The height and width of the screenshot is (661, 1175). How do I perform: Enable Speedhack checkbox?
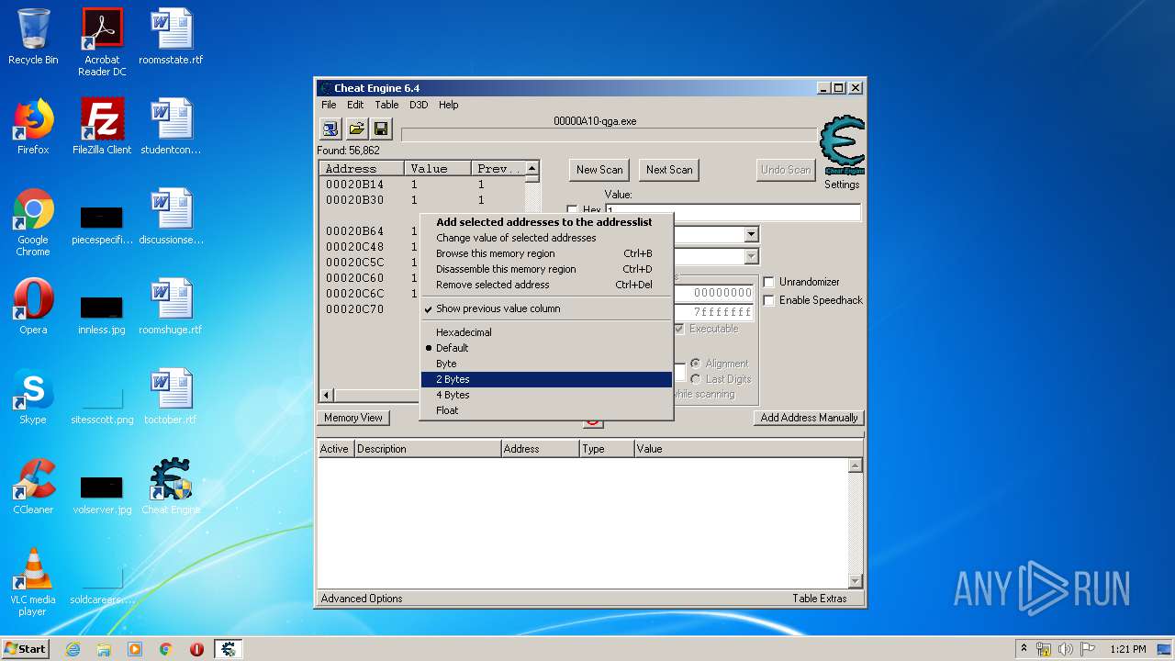(x=769, y=300)
